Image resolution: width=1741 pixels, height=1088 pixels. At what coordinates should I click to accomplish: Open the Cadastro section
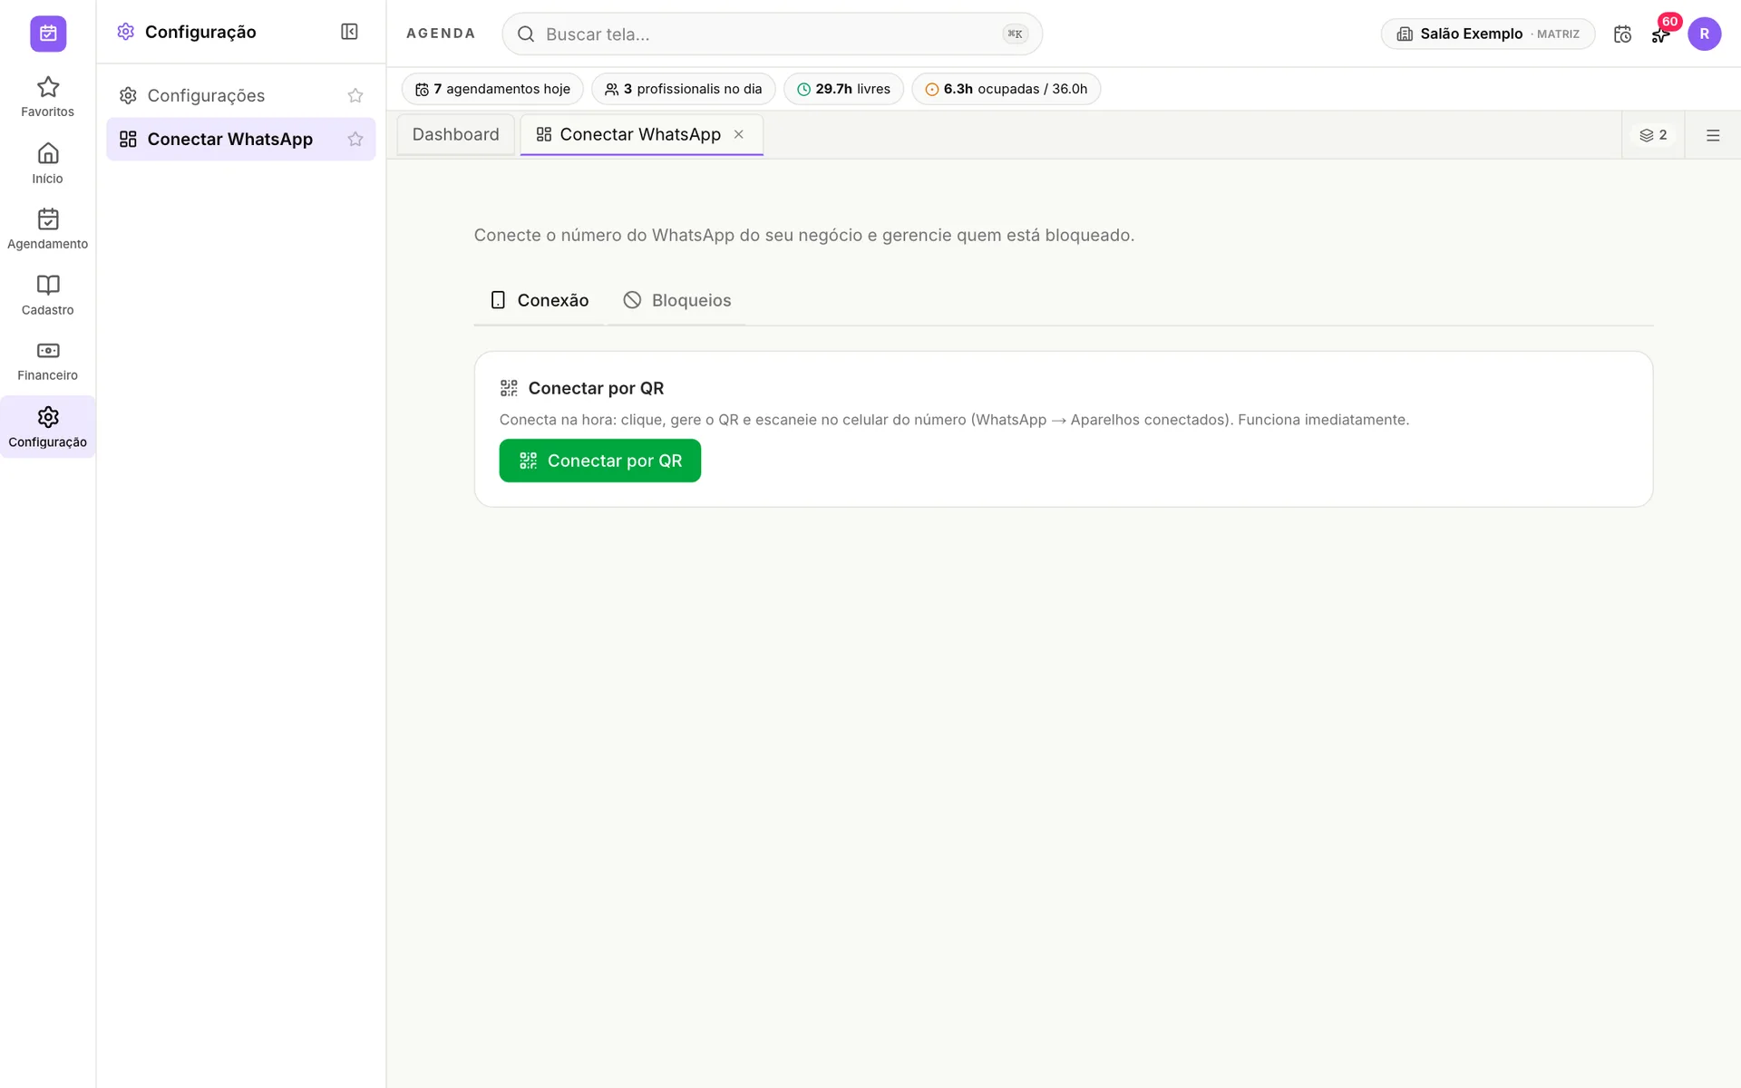click(48, 296)
